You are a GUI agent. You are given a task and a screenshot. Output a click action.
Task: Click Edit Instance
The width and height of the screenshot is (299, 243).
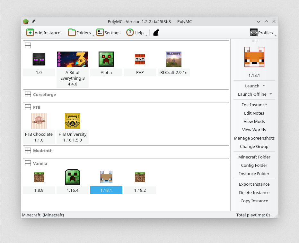coord(254,105)
